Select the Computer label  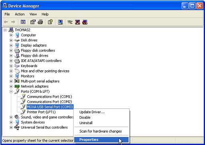click(28, 35)
